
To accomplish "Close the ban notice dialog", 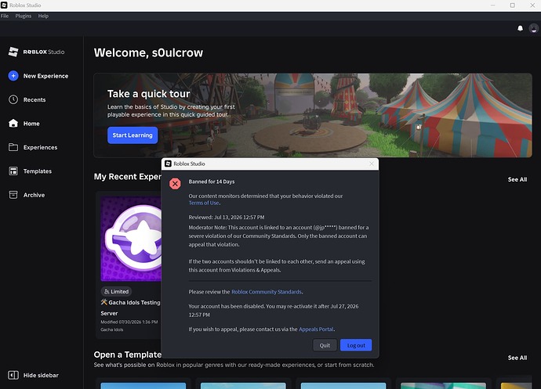I will tap(371, 164).
